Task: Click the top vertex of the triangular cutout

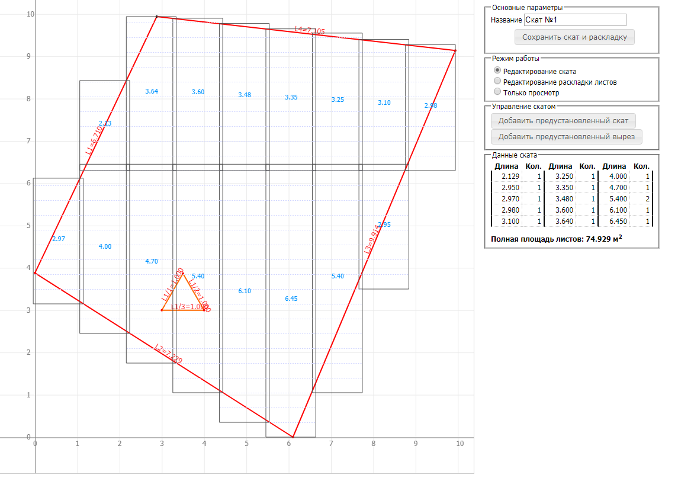Action: pyautogui.click(x=184, y=274)
